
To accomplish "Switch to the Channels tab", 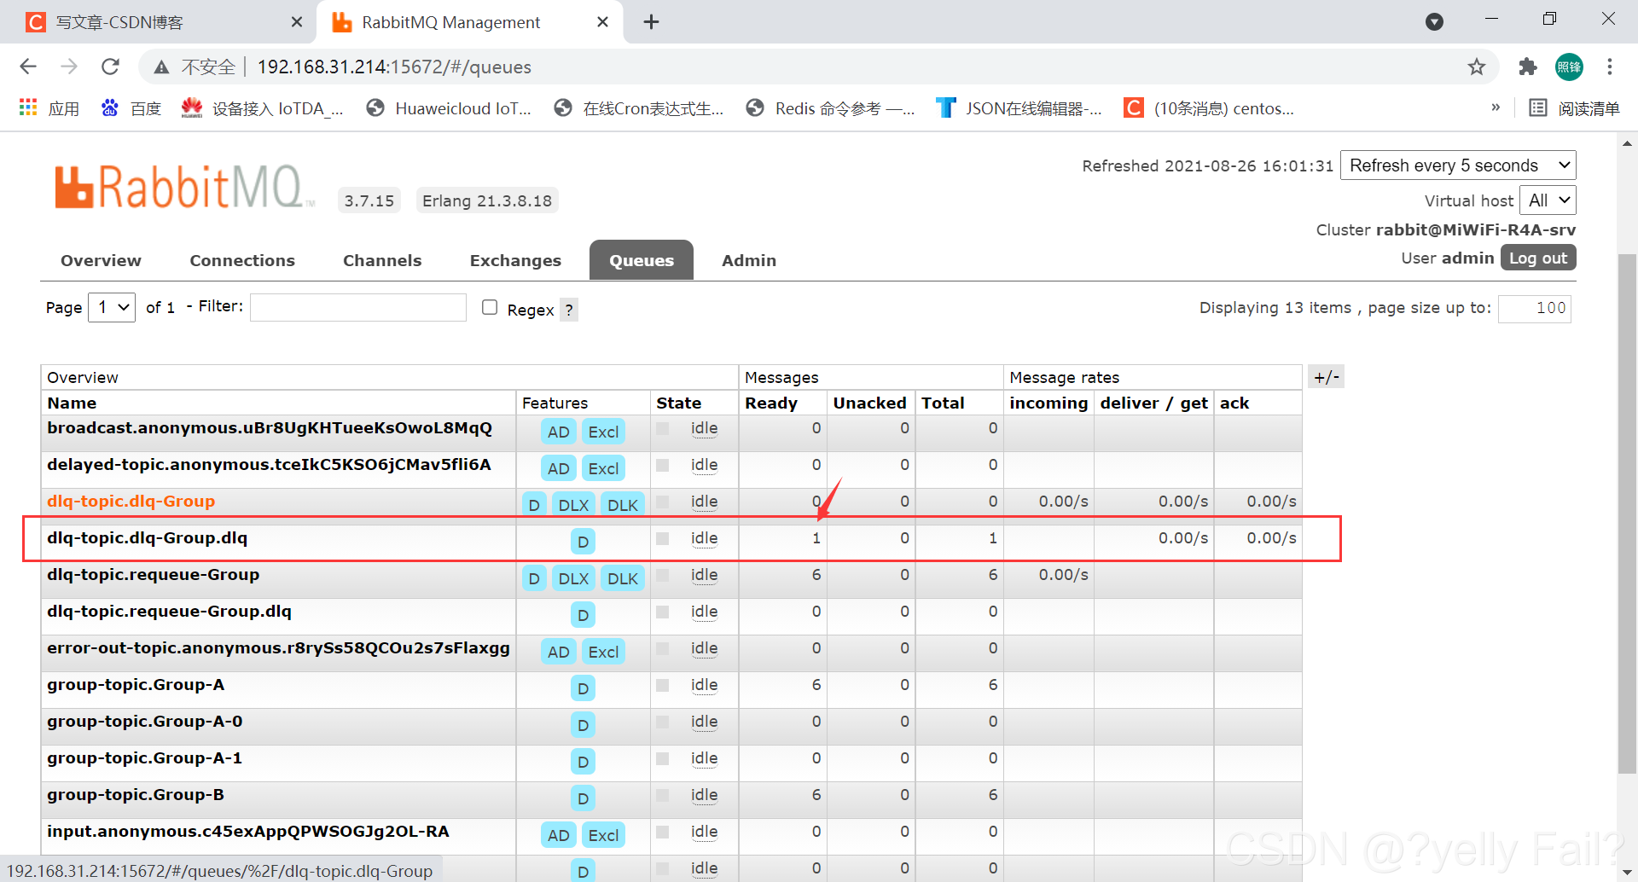I will [382, 261].
